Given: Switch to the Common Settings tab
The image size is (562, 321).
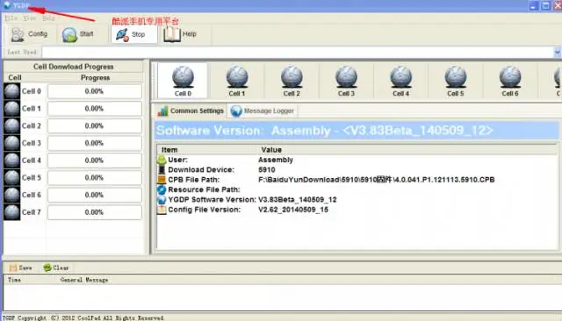Looking at the screenshot, I should pyautogui.click(x=191, y=111).
